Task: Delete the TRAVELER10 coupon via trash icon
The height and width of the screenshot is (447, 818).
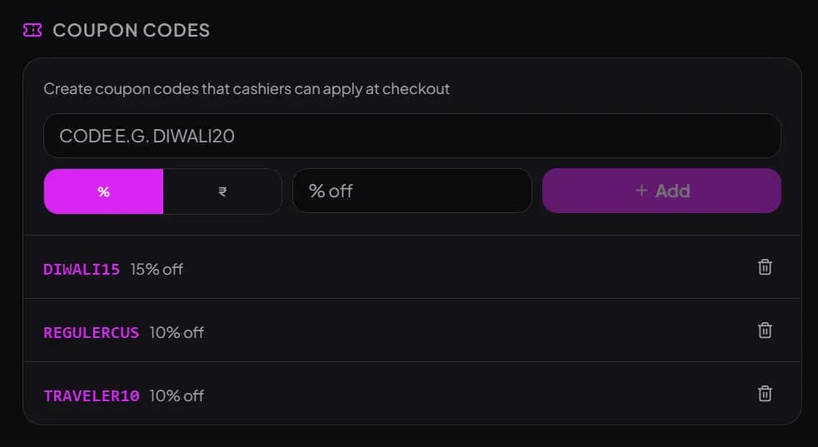Action: point(765,393)
